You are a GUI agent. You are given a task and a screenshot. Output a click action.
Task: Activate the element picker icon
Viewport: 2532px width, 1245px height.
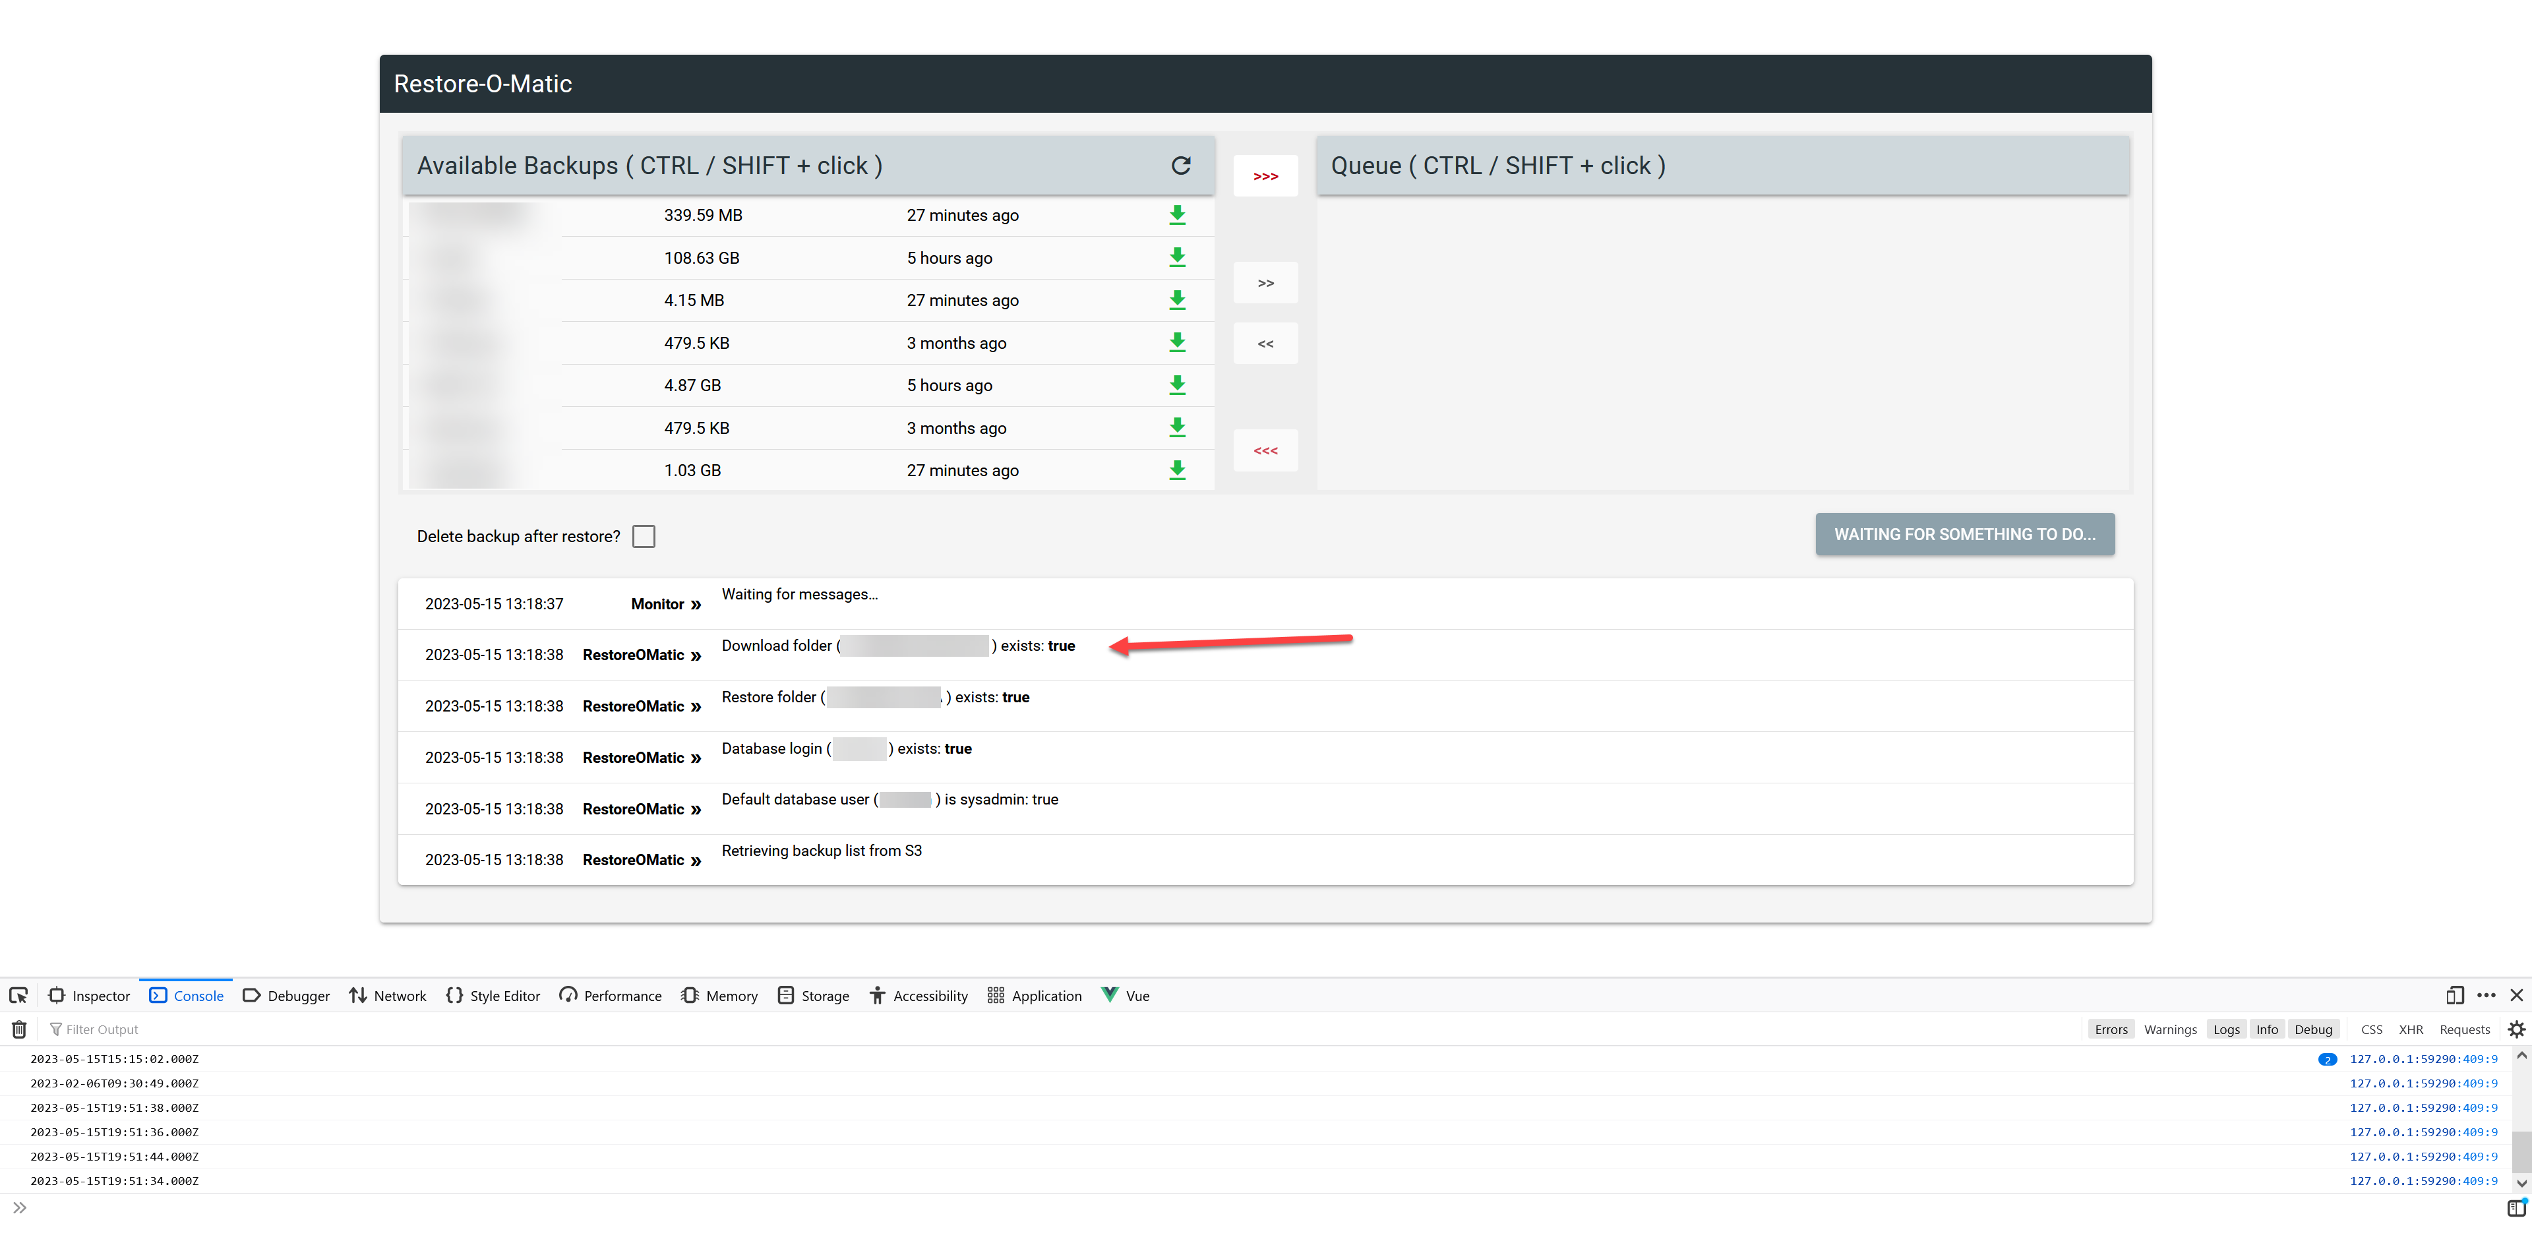point(18,996)
